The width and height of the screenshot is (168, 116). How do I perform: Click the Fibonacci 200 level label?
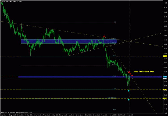[115, 89]
